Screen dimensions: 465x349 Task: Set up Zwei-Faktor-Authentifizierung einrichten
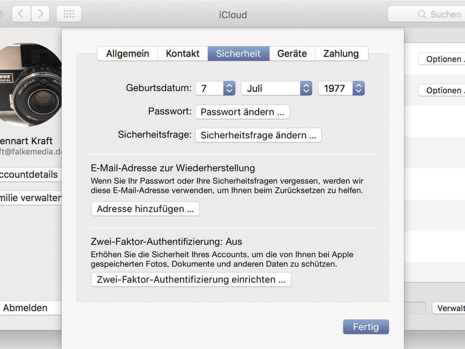191,280
